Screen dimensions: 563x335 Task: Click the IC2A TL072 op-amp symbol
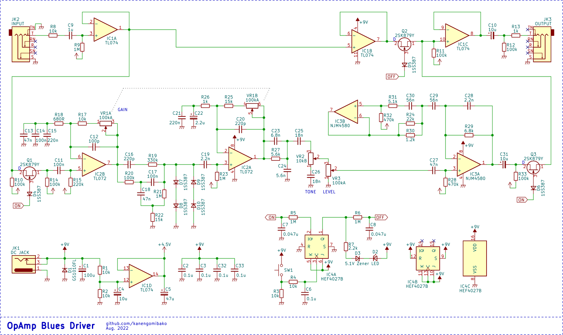[240, 158]
